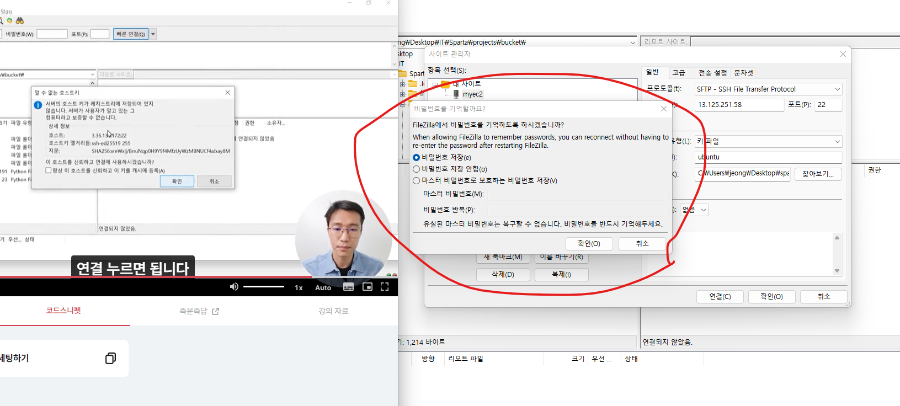The height and width of the screenshot is (406, 900).
Task: Click the site manager's bottom 취소 button
Action: 823,297
